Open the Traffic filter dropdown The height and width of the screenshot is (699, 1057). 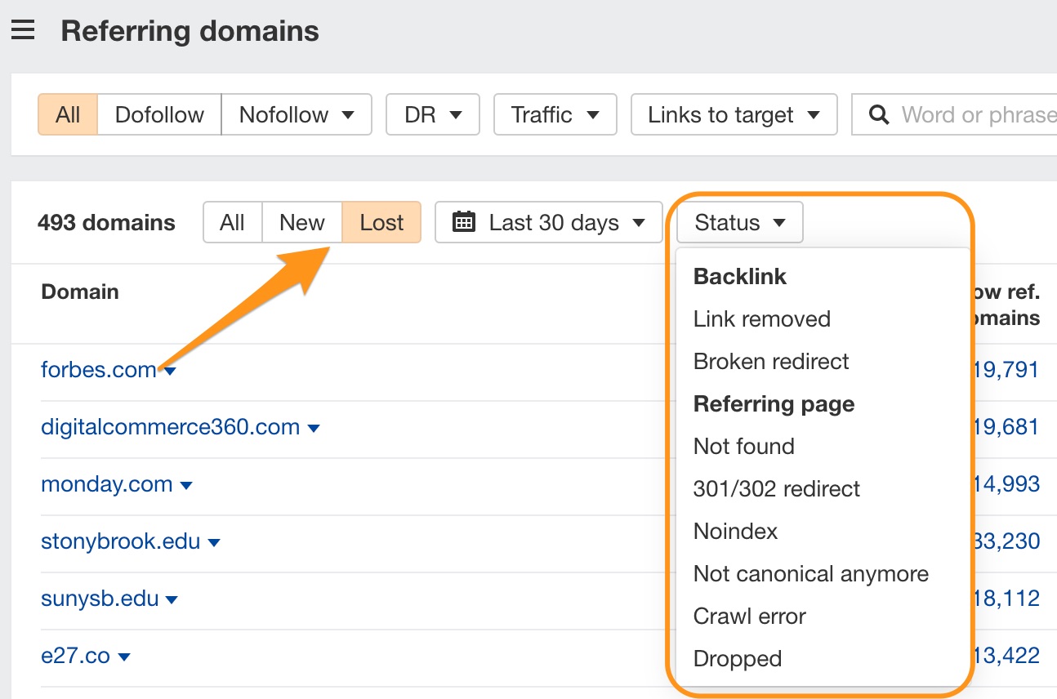tap(555, 114)
